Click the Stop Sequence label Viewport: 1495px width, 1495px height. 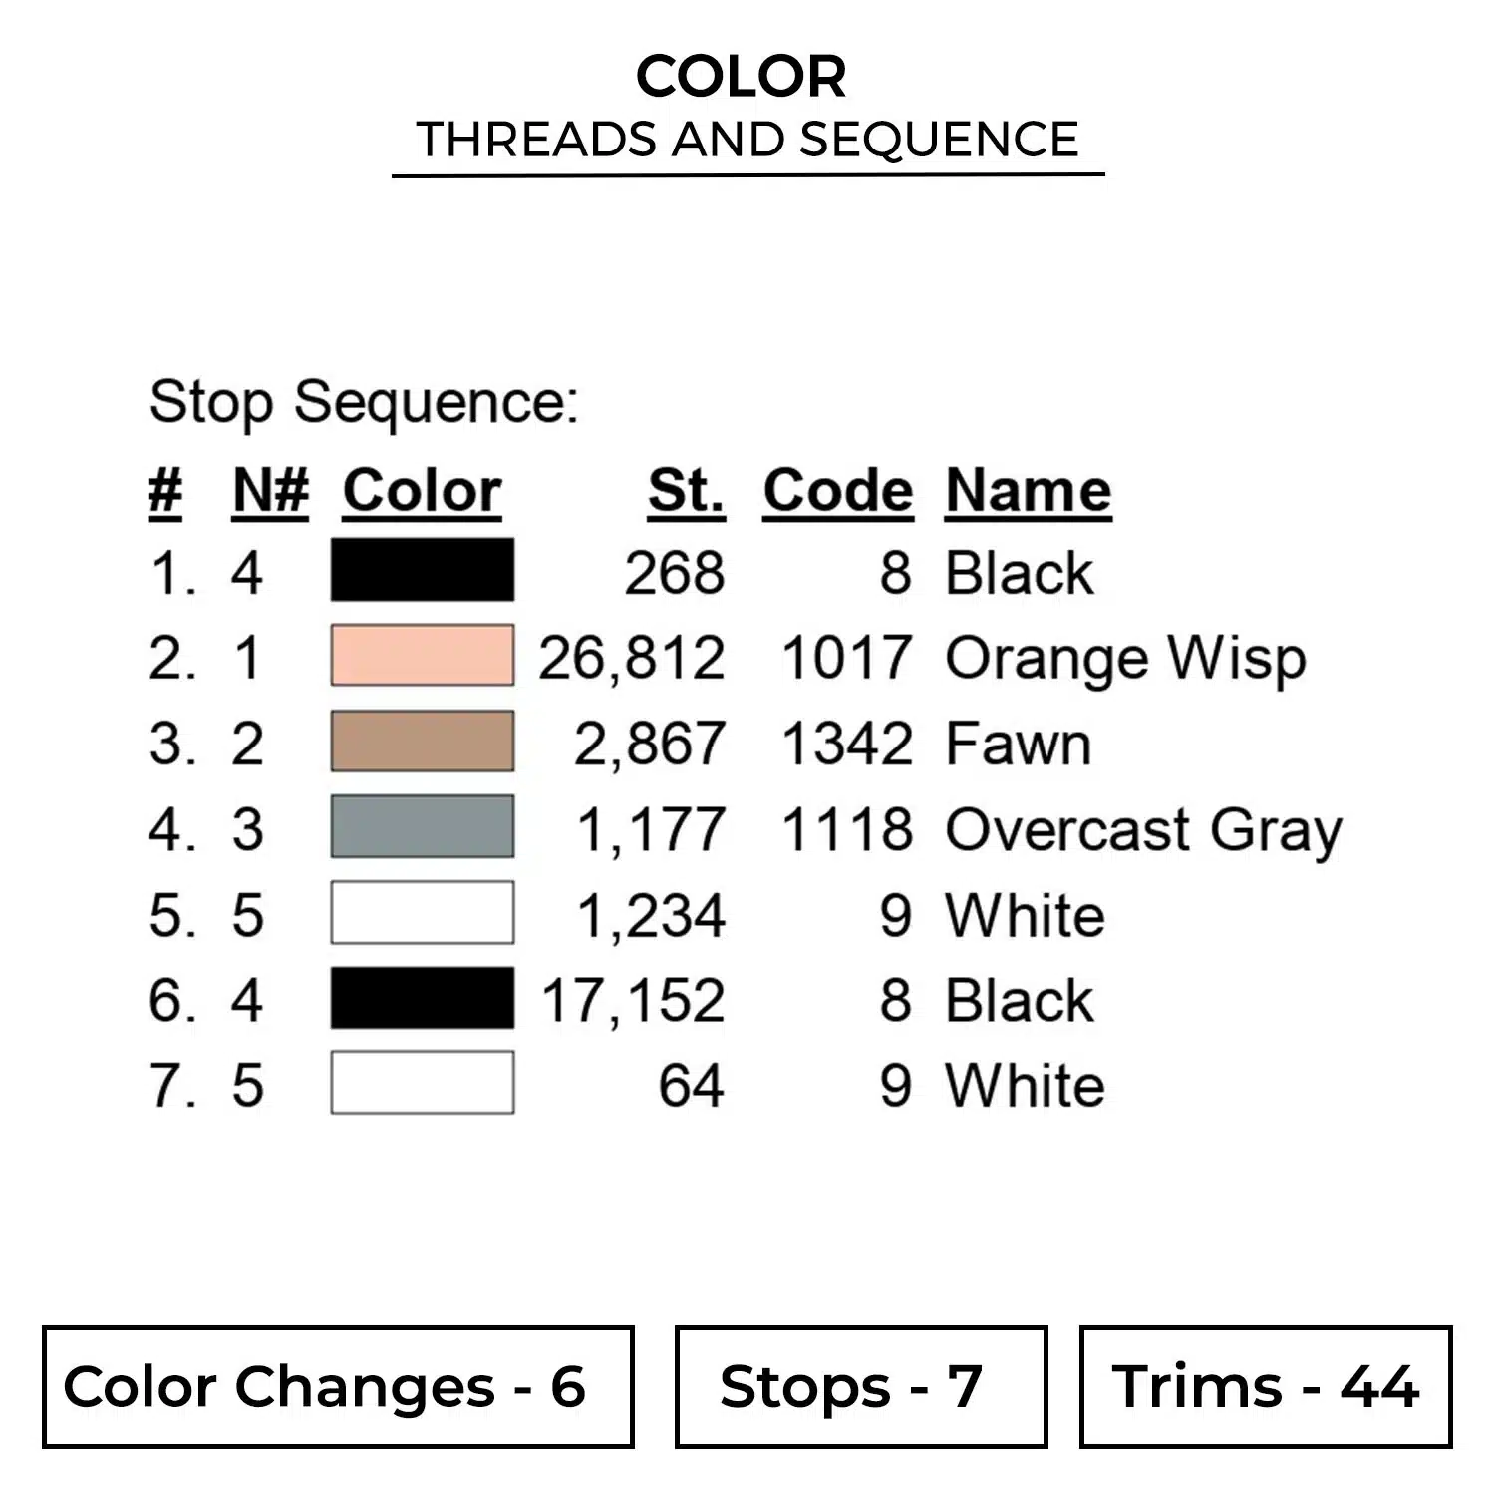(x=364, y=403)
